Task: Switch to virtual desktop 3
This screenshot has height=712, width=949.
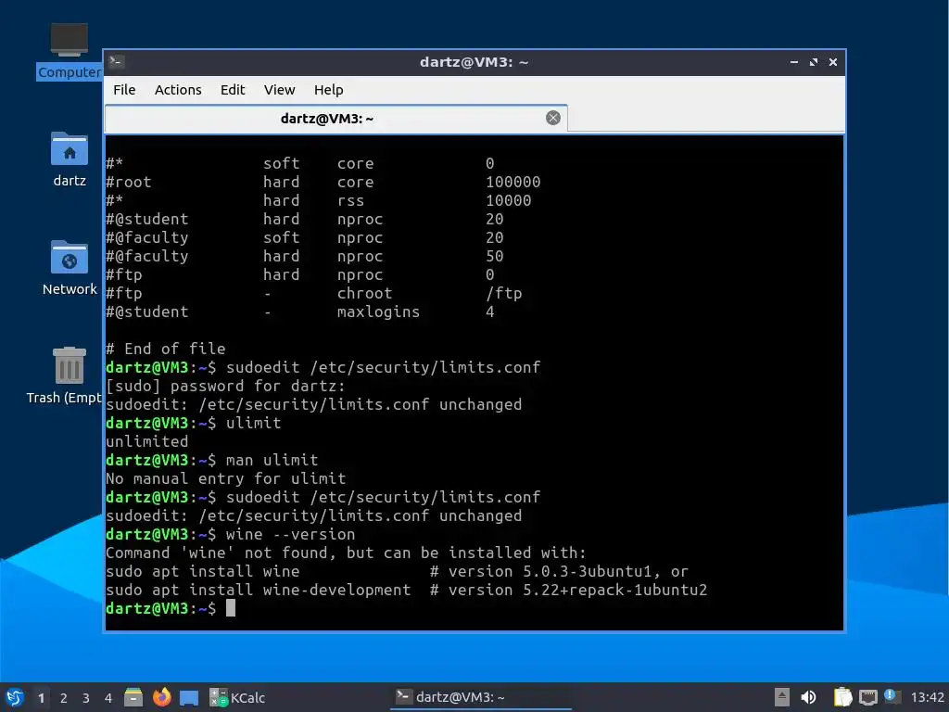Action: pos(86,698)
